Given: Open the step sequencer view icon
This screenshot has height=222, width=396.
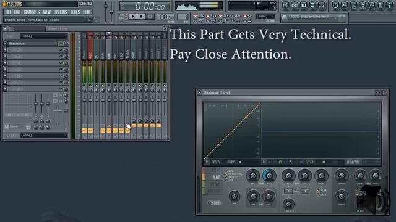Looking at the screenshot, I should (x=295, y=6).
